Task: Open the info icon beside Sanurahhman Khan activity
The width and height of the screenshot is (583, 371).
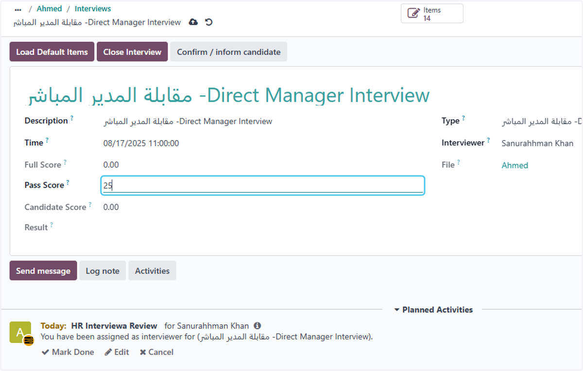Action: (x=257, y=326)
